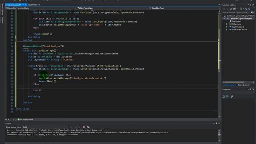Pin the Solution Explorer panel

coord(251,5)
